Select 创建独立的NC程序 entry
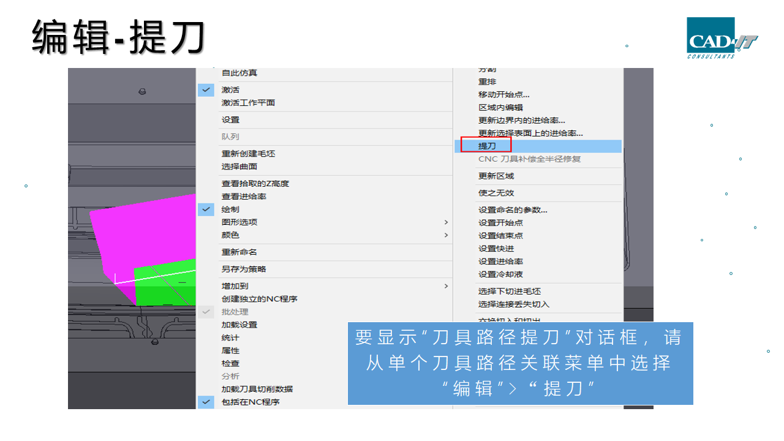 (x=259, y=299)
